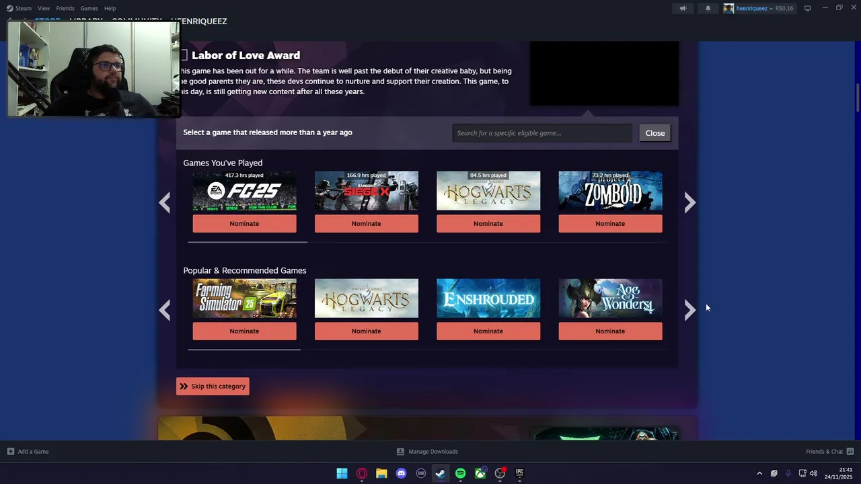Show previous Games You've Played with left arrow
The width and height of the screenshot is (861, 484).
coord(165,202)
